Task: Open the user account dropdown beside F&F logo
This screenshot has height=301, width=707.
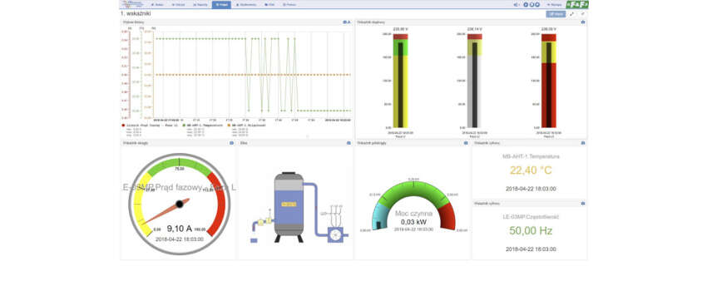Action: 554,4
